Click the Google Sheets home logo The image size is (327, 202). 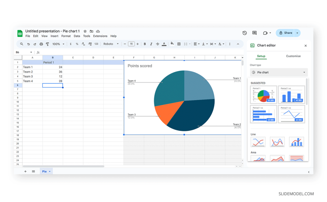point(20,33)
